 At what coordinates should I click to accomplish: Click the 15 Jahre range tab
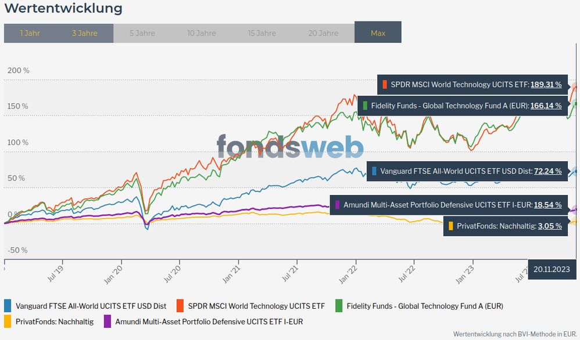point(262,33)
